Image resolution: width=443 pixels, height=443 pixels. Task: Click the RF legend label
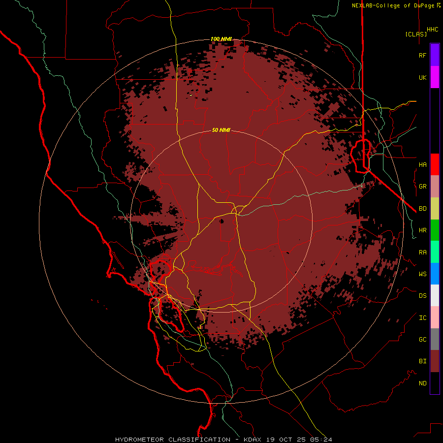[422, 55]
